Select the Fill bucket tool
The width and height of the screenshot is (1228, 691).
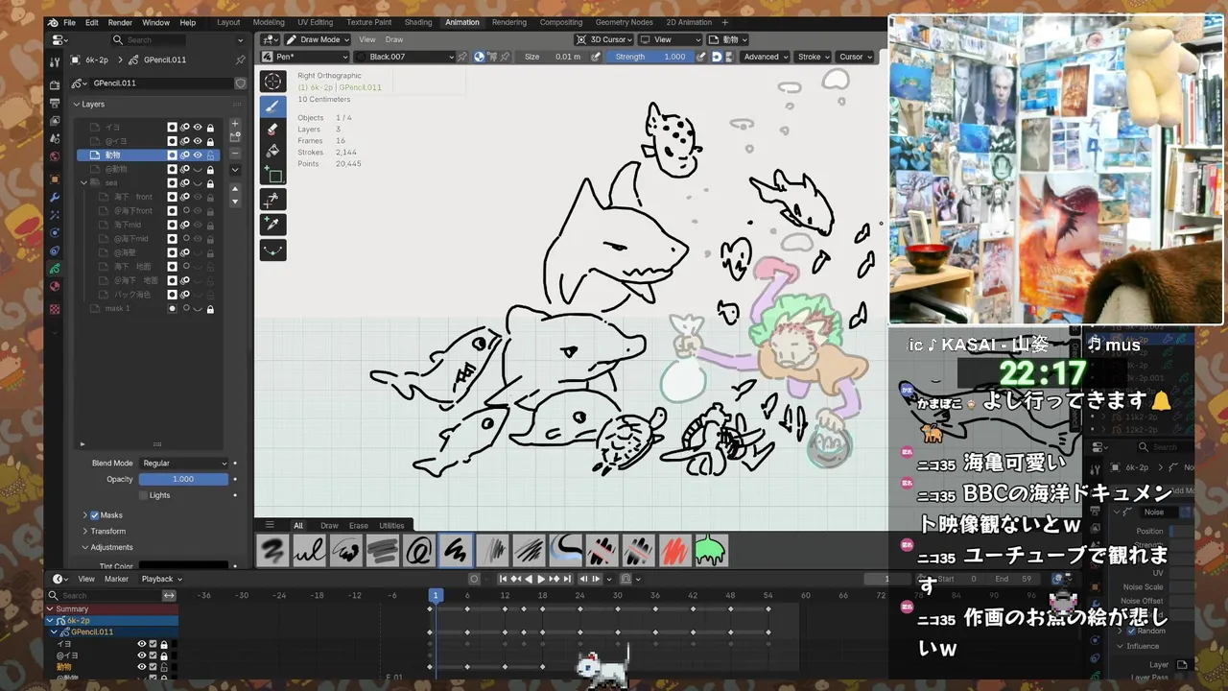(273, 152)
